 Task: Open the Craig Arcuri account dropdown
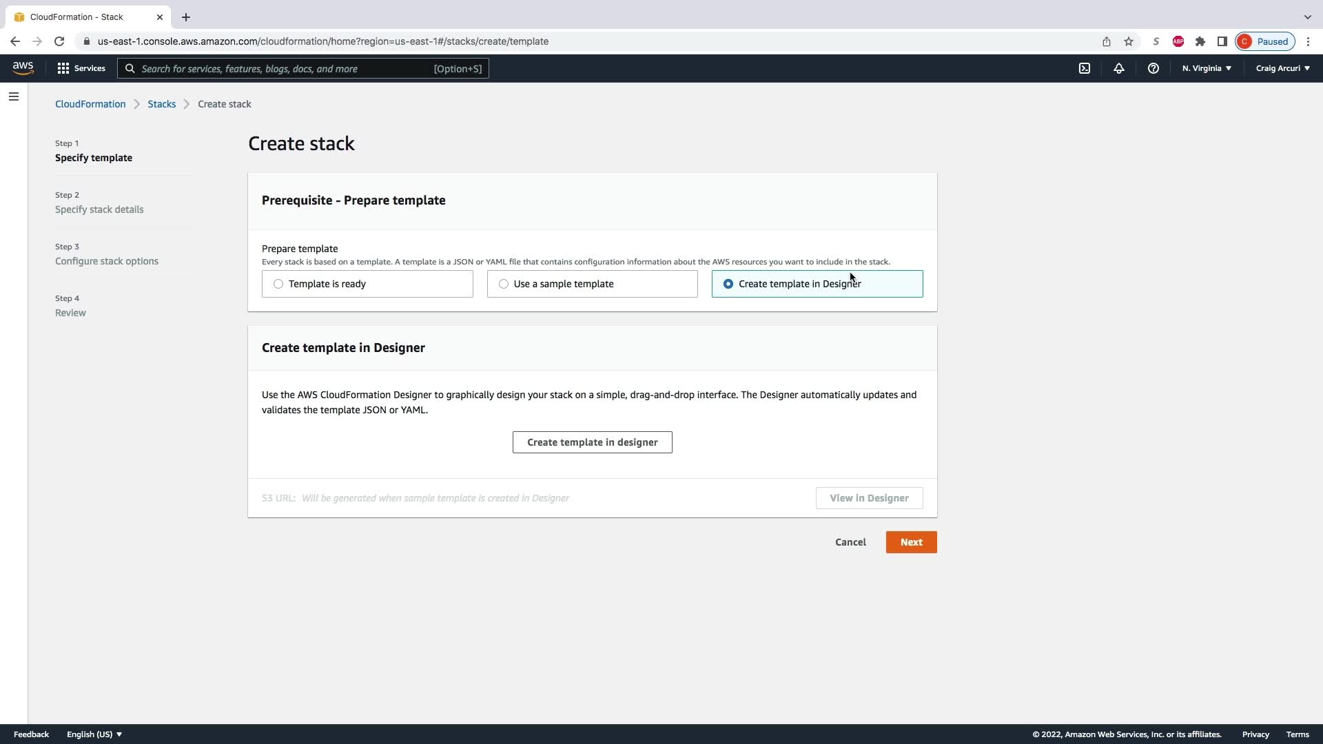(x=1282, y=68)
